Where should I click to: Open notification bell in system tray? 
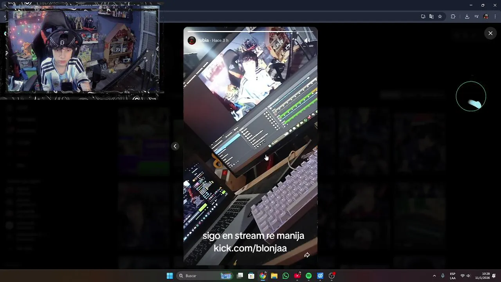coord(494,276)
